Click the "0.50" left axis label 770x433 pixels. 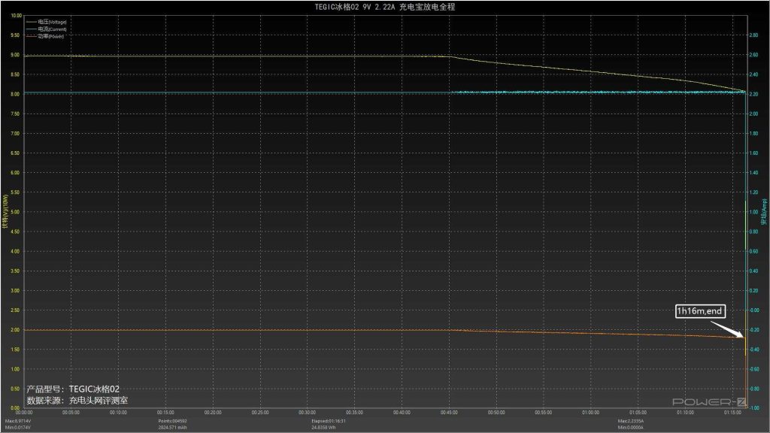pos(15,389)
